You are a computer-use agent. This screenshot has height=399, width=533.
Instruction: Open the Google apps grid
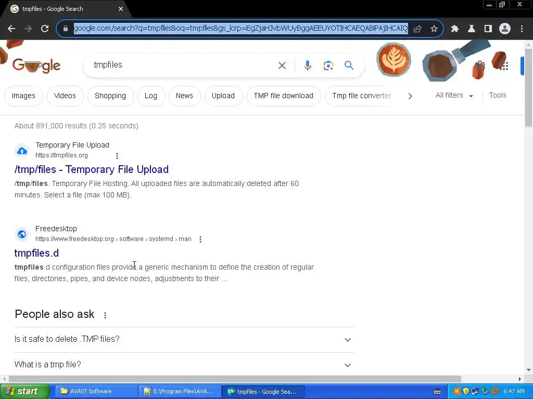point(504,66)
